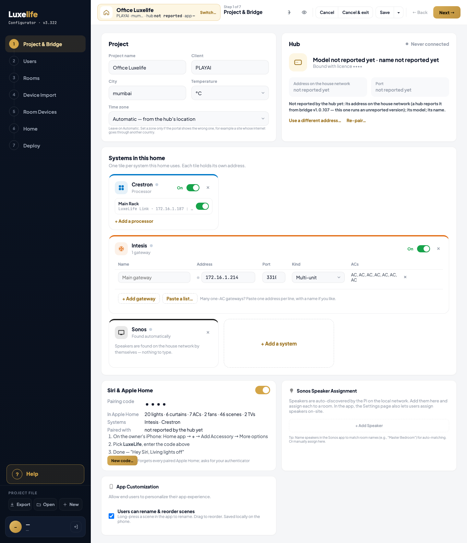Click the home icon beside Office Luxelife
This screenshot has width=467, height=543.
click(106, 12)
